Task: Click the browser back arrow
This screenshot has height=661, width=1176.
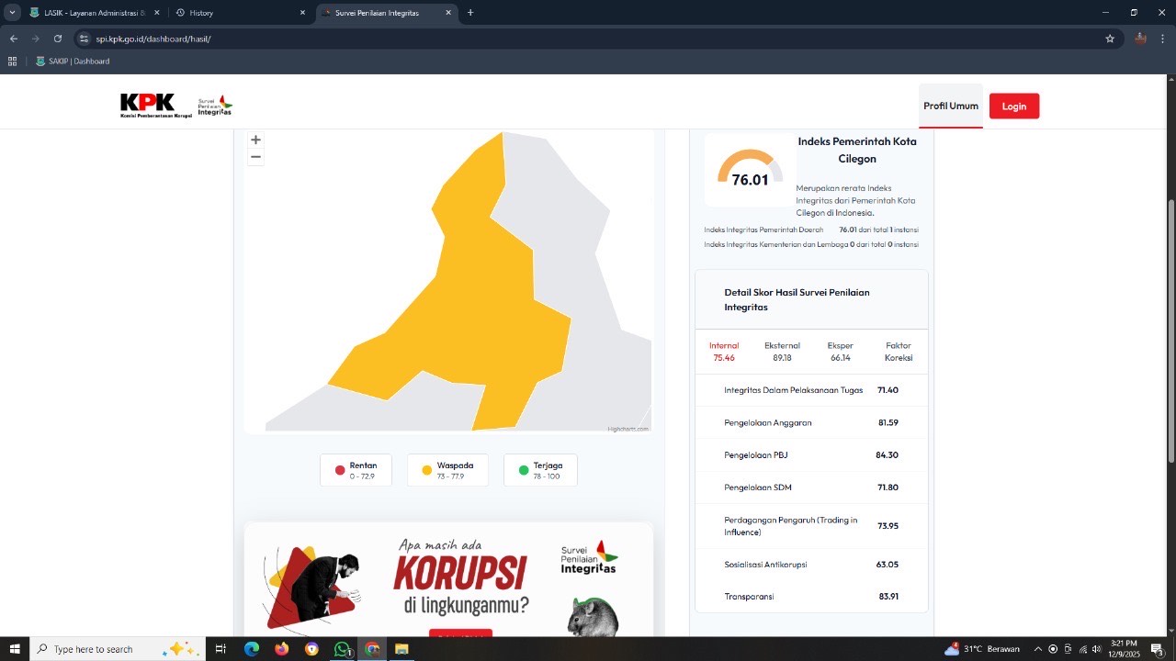Action: click(x=14, y=39)
